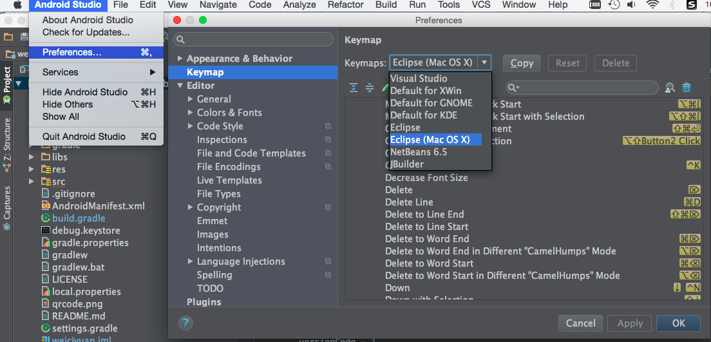The image size is (711, 342).
Task: Click the copy icon beside Inspections
Action: pyautogui.click(x=328, y=140)
